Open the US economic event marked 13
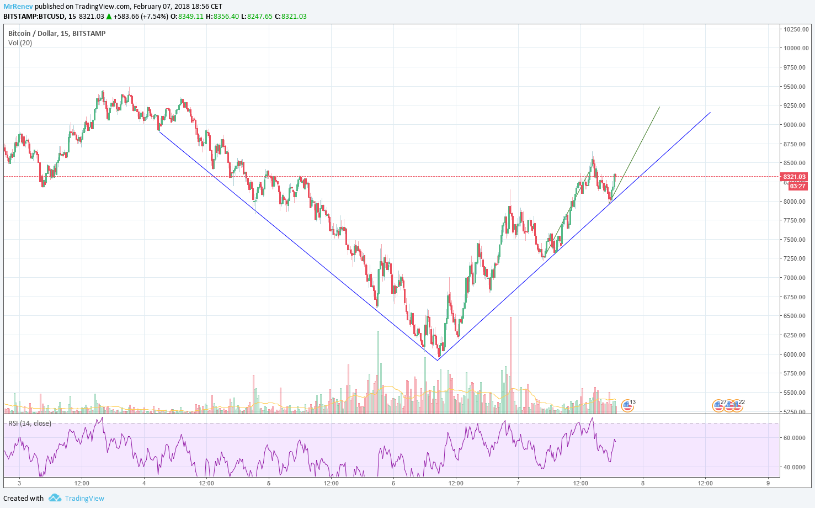815x508 pixels. [627, 406]
